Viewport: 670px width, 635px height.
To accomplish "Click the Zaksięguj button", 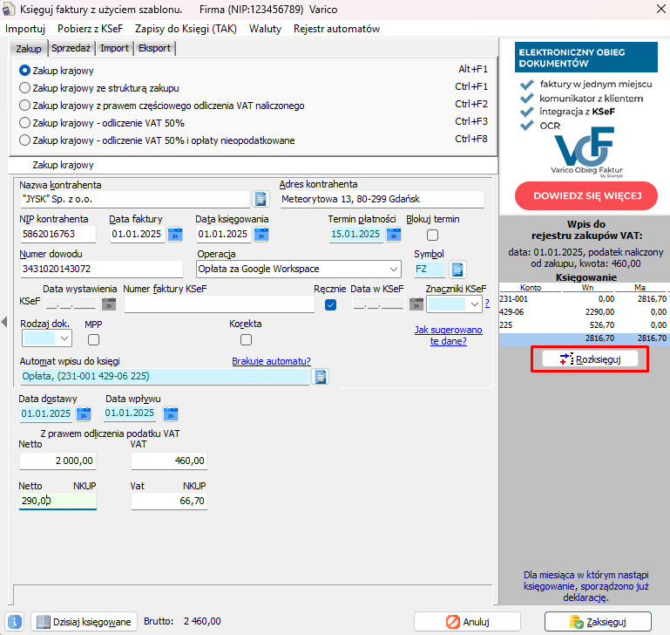I will 597,622.
